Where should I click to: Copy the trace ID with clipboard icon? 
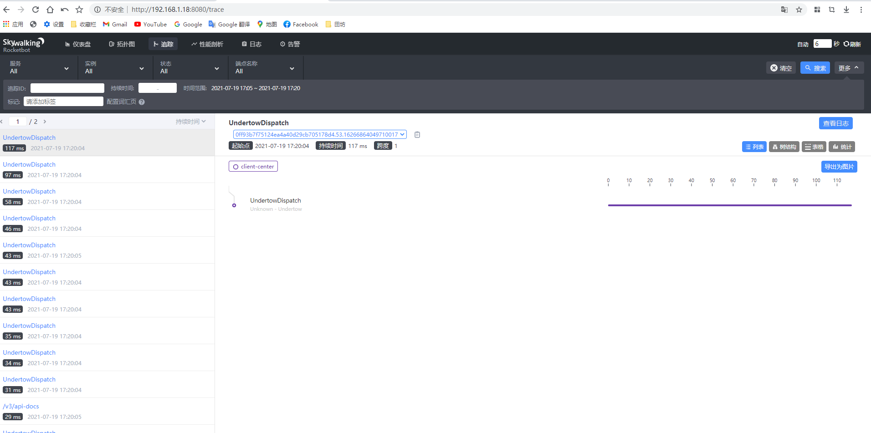pyautogui.click(x=417, y=135)
